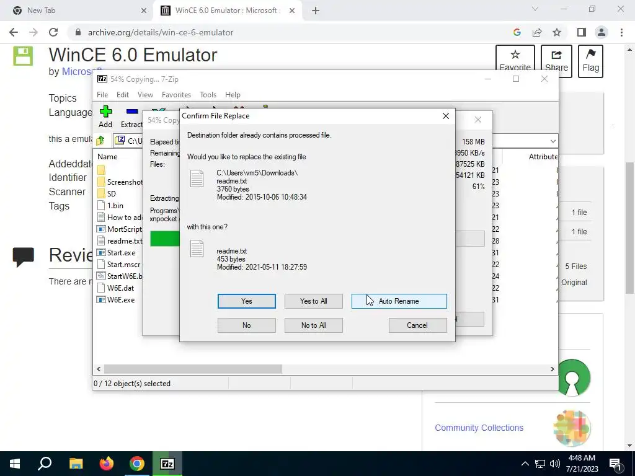
Task: Choose Yes to All in replace dialog
Action: click(x=313, y=301)
